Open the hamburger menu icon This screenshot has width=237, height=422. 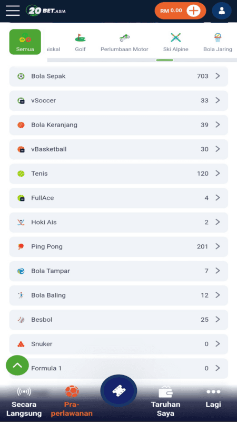coord(13,11)
